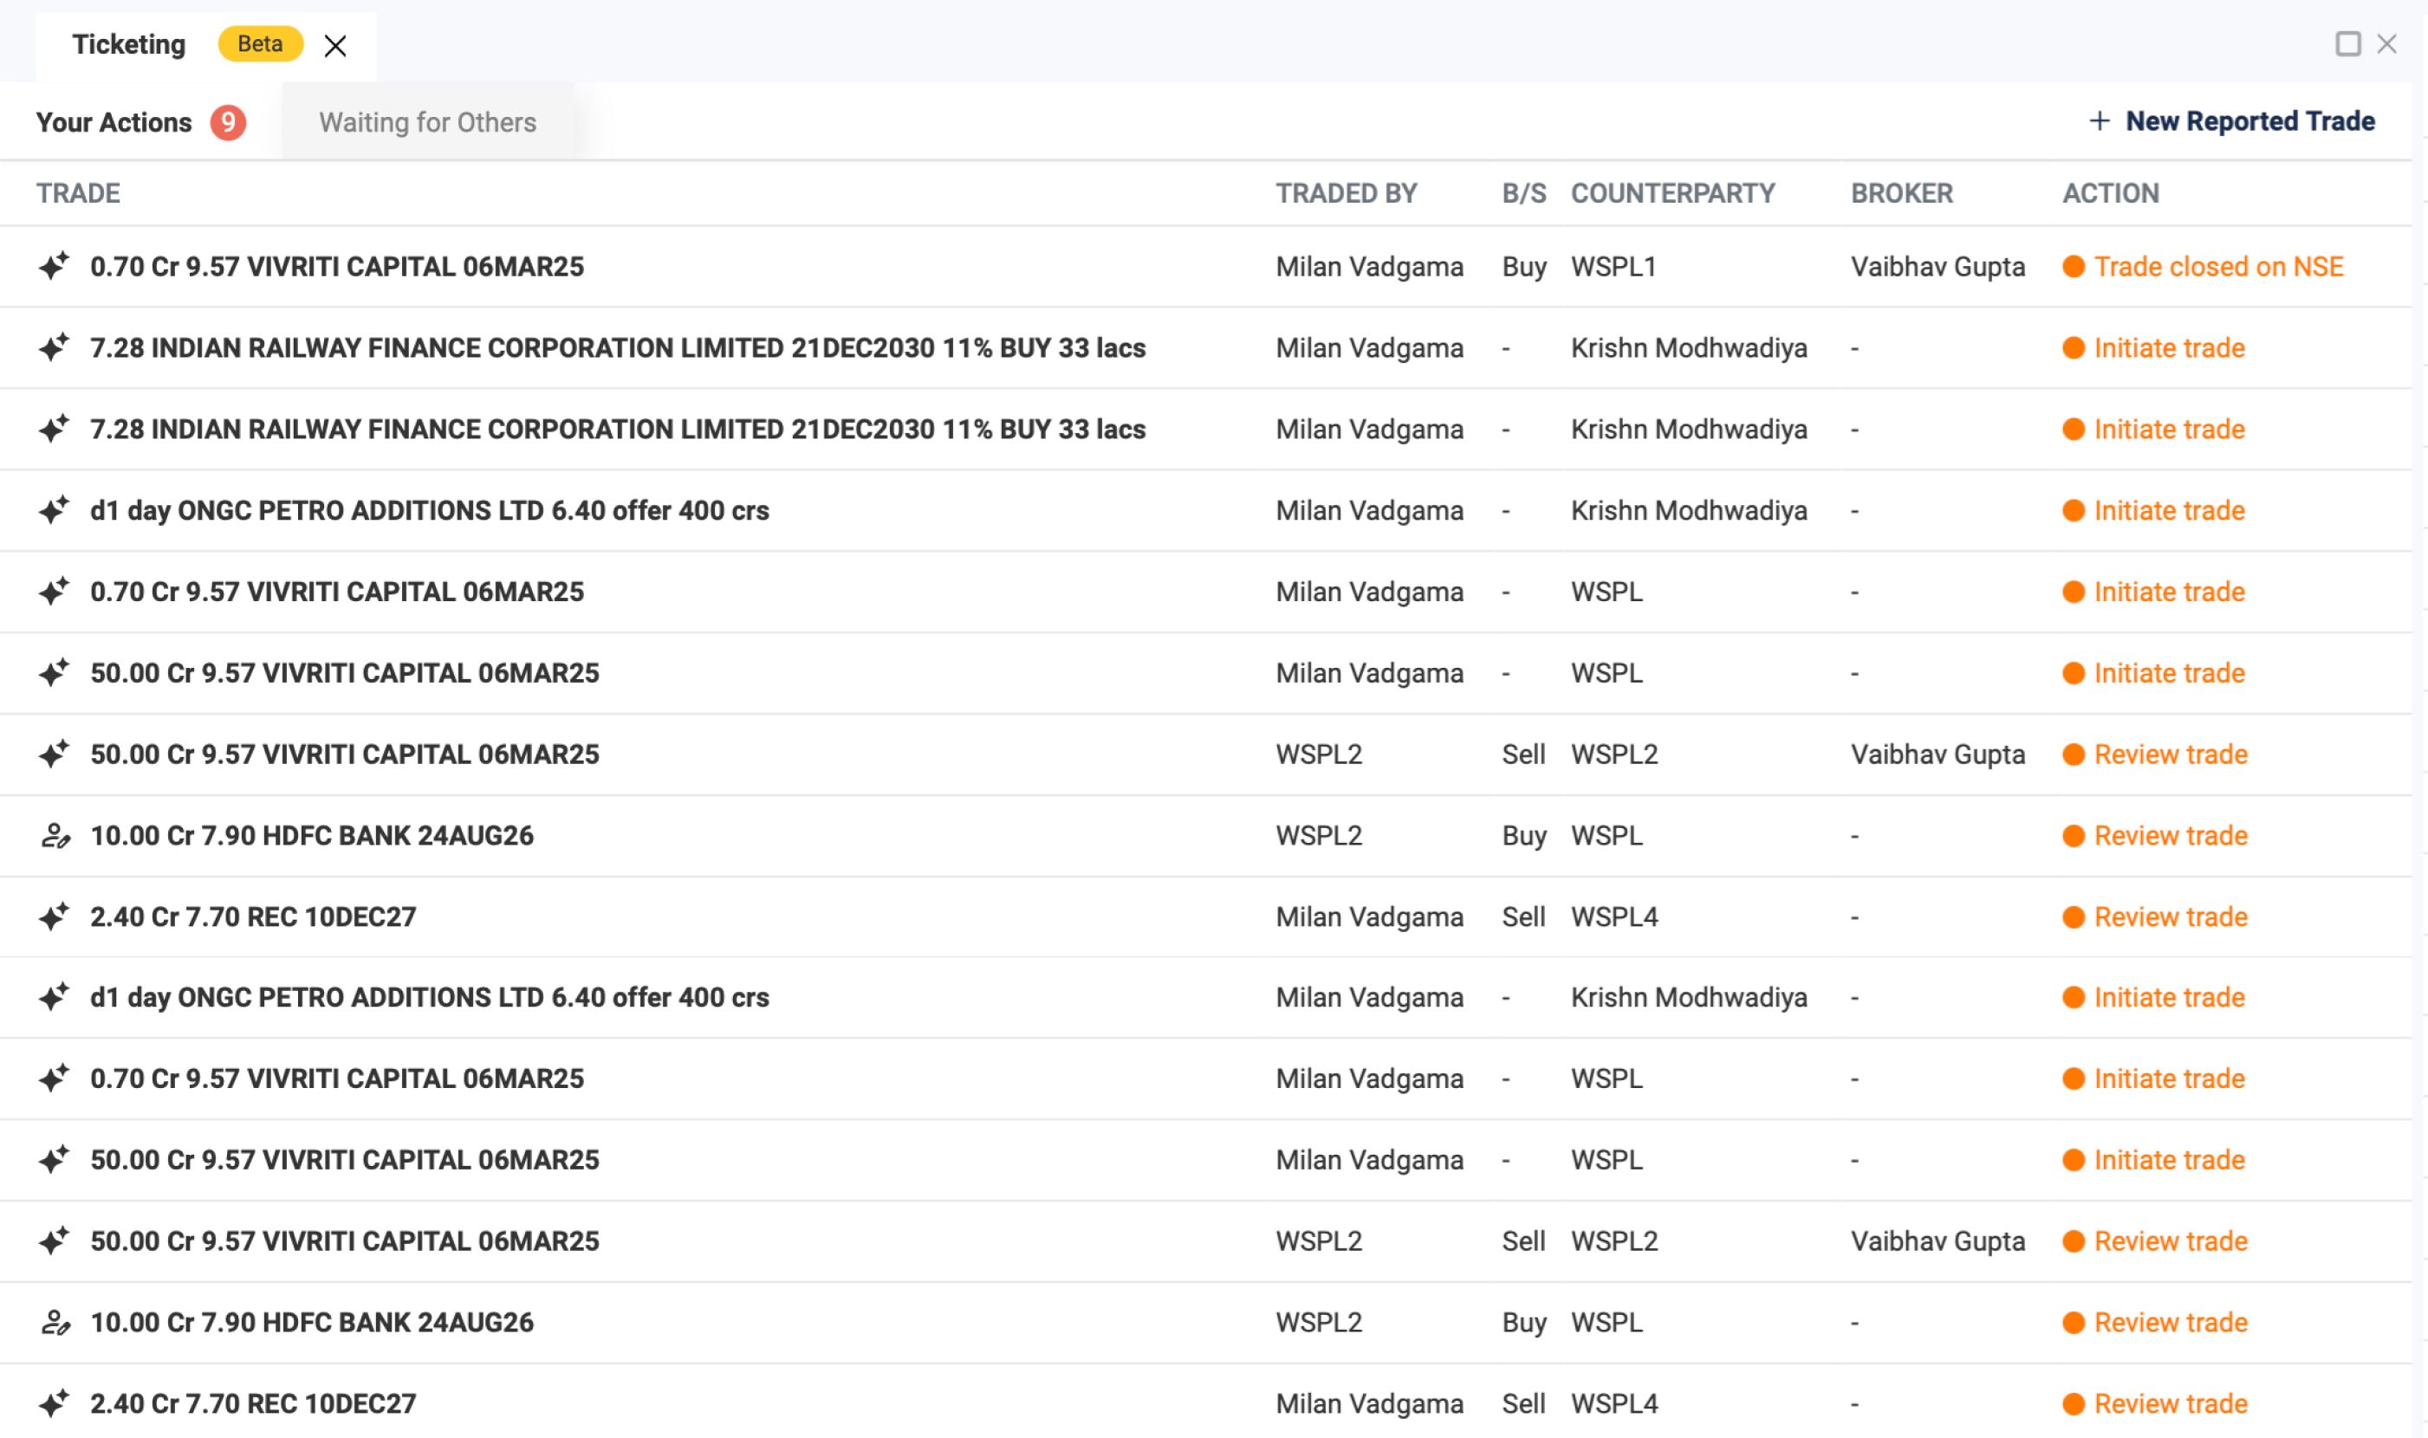The height and width of the screenshot is (1438, 2428).
Task: Initiate trade for the lower IRFC 21DEC2030 row
Action: click(x=2169, y=430)
